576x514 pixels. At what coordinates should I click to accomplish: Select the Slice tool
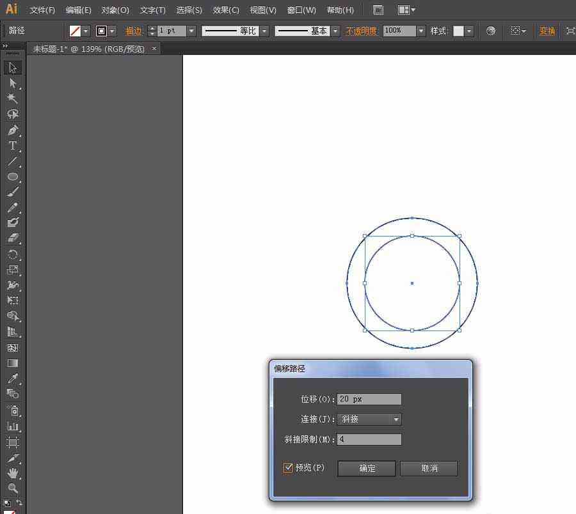coord(13,458)
